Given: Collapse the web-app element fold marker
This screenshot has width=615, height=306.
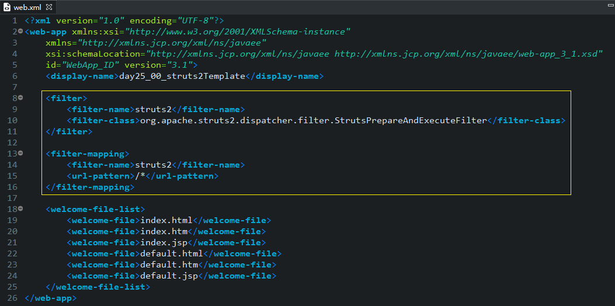Looking at the screenshot, I should pyautogui.click(x=20, y=31).
